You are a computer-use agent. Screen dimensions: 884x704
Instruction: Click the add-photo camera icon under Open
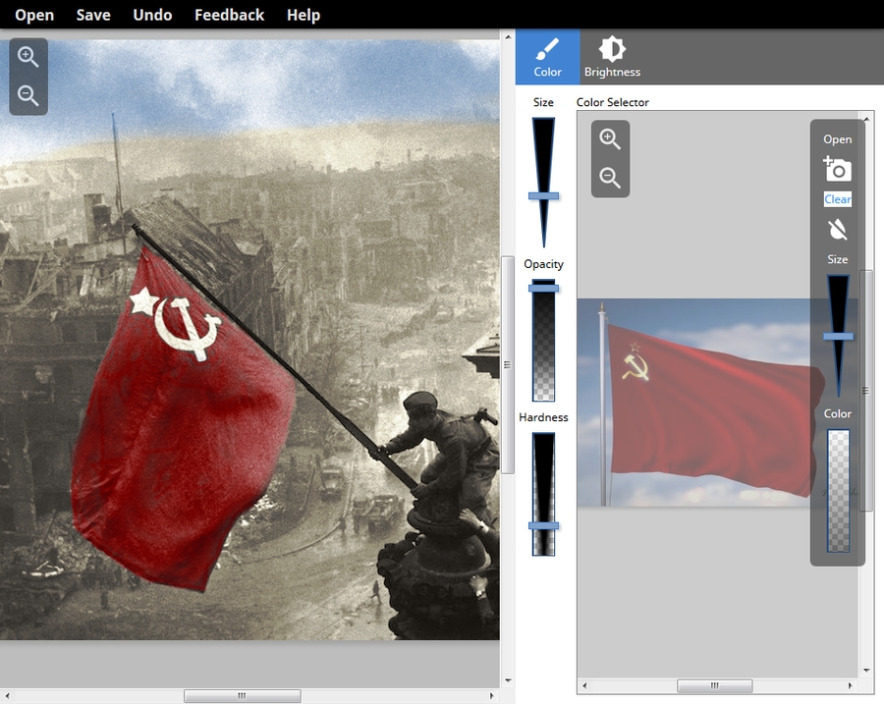837,169
